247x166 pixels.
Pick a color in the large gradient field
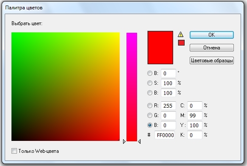[65, 86]
